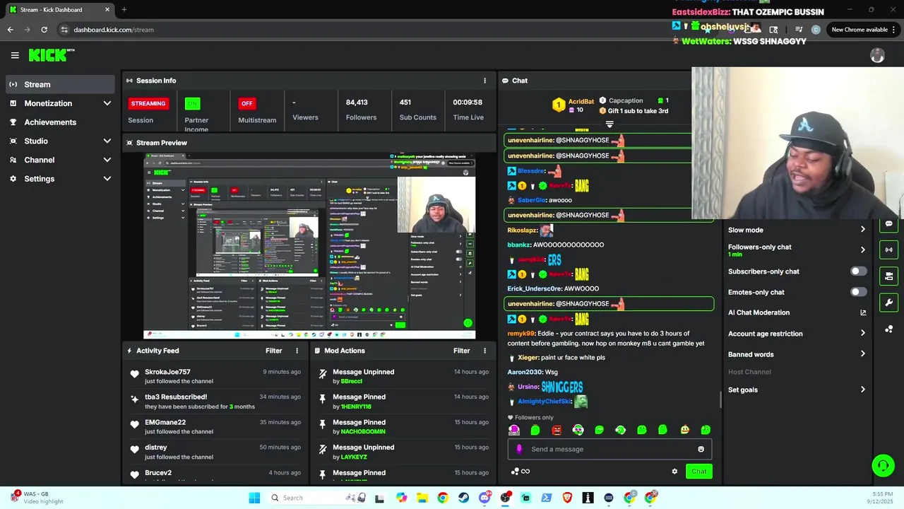Open AI Chat Moderation external link icon

863,312
